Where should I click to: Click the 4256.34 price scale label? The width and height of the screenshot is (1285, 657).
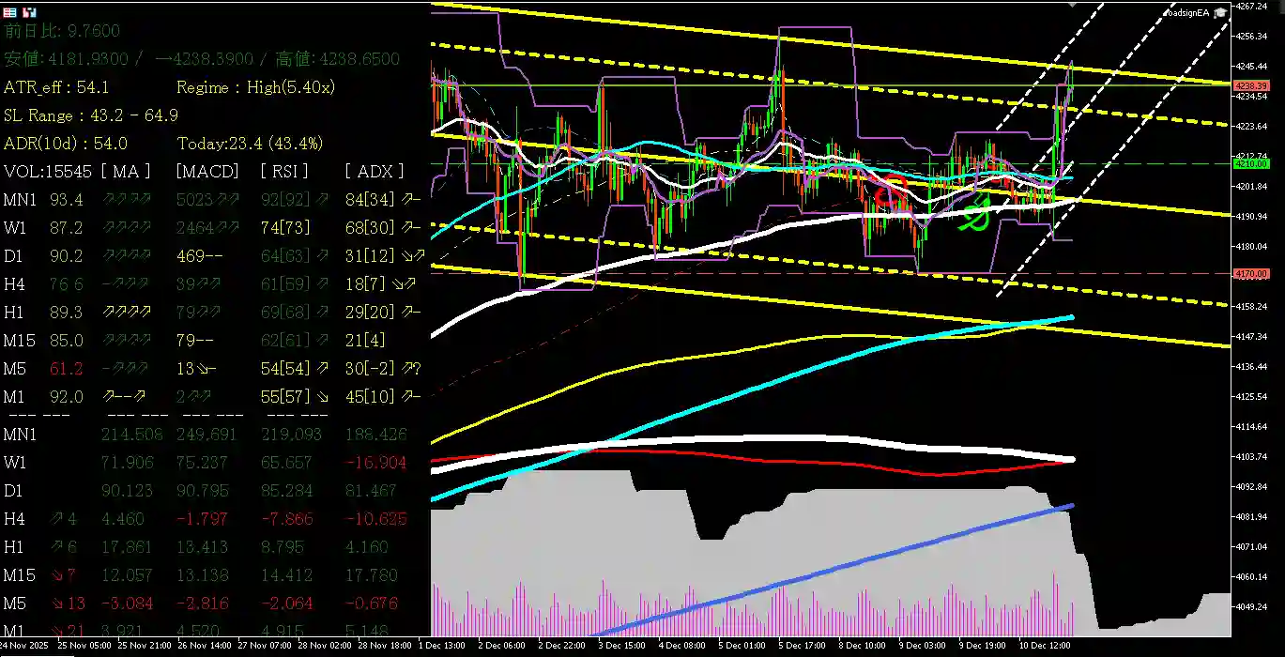click(x=1254, y=37)
